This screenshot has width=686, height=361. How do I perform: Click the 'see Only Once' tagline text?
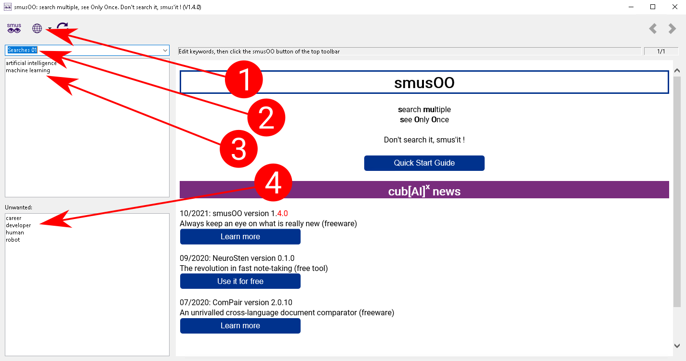point(424,119)
